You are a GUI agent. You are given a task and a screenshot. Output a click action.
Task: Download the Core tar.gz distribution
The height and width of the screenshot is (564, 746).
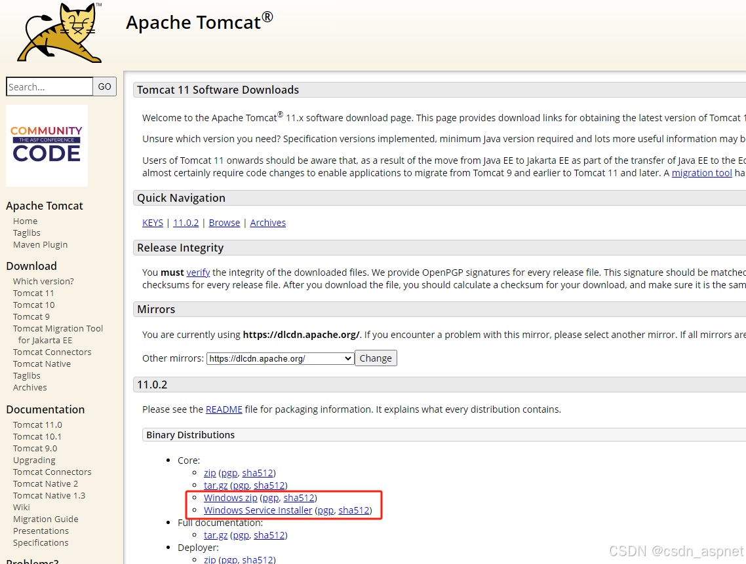click(x=216, y=485)
